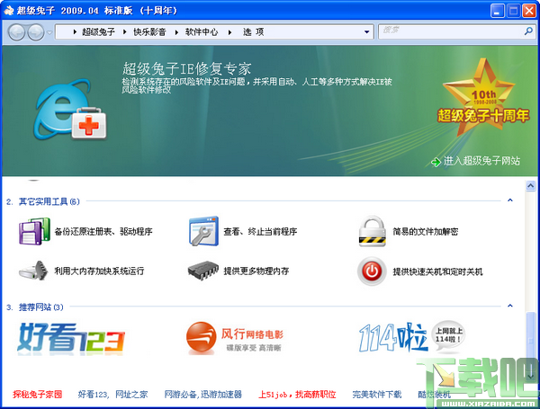Image resolution: width=540 pixels, height=409 pixels.
Task: Open the 上51job,找高薪职位 link
Action: point(297,395)
